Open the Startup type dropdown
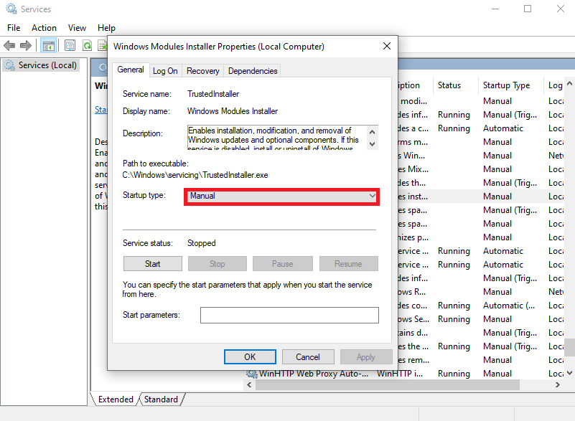The height and width of the screenshot is (421, 575). 281,196
